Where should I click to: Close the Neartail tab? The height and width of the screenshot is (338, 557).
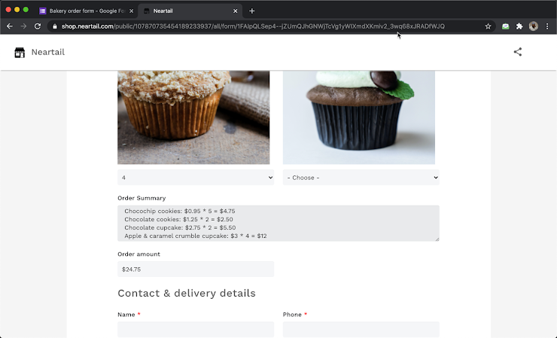point(235,11)
